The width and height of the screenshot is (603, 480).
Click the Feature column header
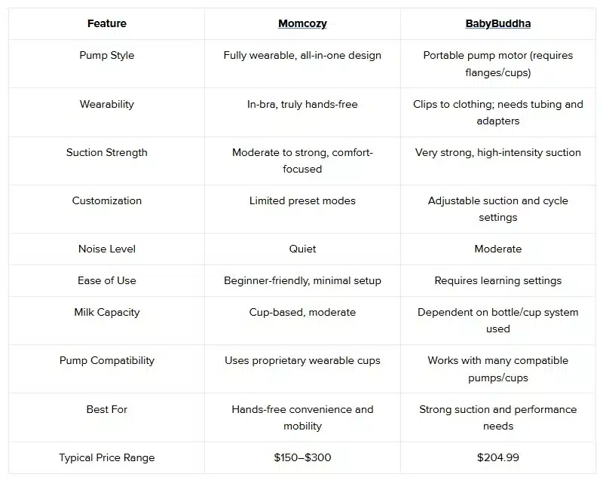tap(106, 23)
